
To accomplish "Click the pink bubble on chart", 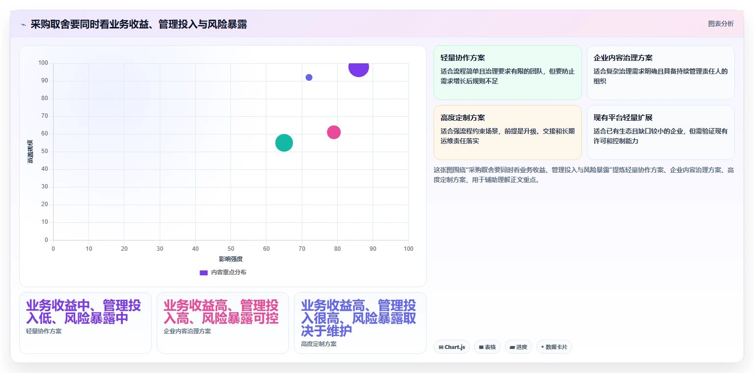I will click(334, 132).
